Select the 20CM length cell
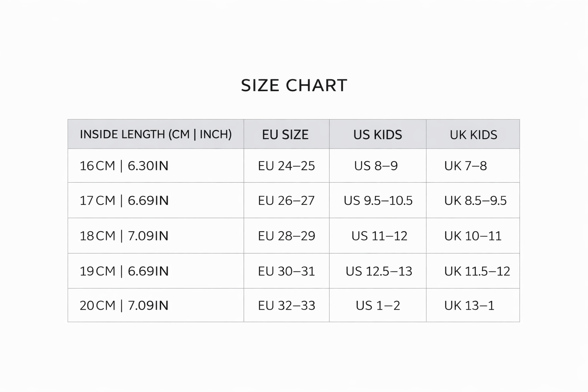Image resolution: width=588 pixels, height=392 pixels. pos(124,305)
